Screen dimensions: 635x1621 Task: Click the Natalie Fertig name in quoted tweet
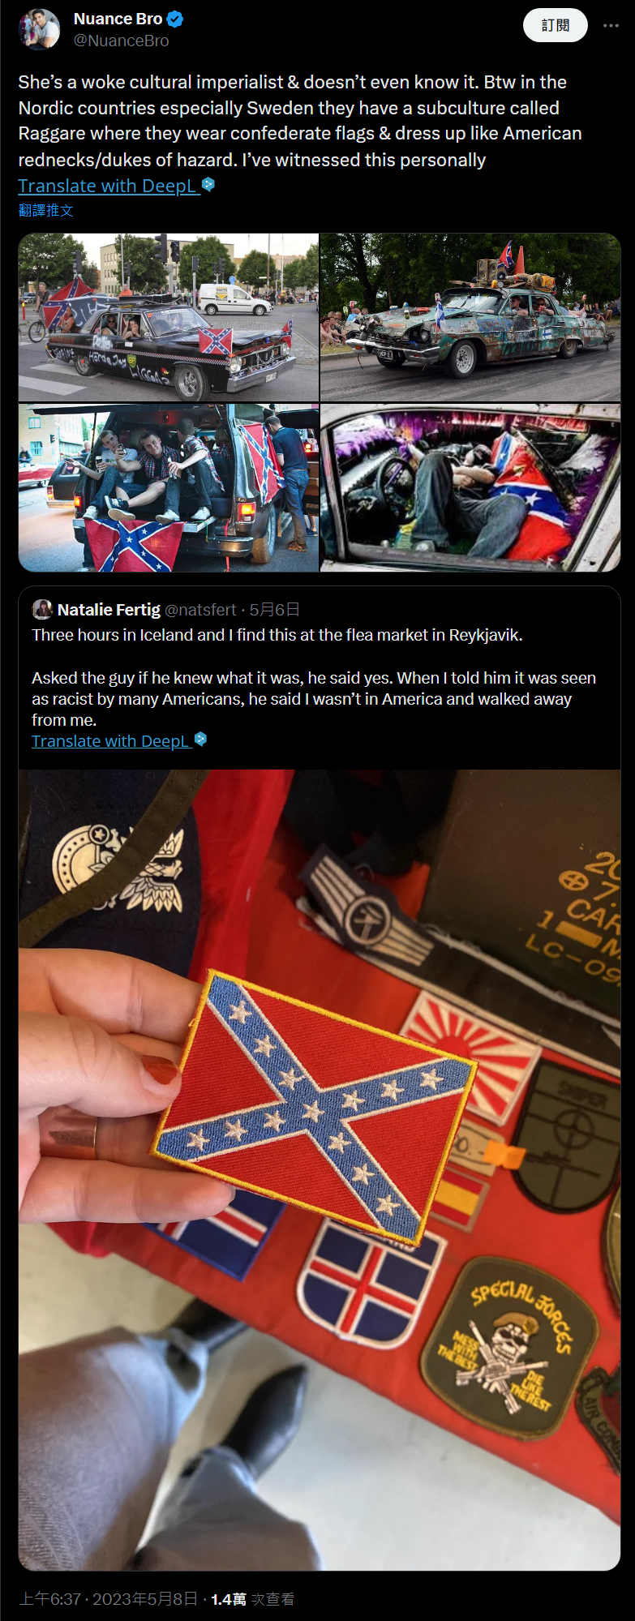[109, 610]
